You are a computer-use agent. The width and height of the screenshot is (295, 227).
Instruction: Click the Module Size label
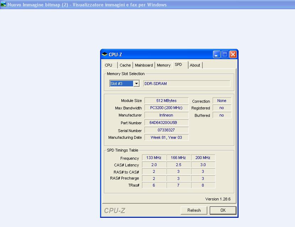[131, 101]
